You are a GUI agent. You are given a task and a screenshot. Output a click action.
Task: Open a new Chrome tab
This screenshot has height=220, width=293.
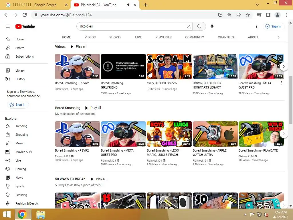146,5
